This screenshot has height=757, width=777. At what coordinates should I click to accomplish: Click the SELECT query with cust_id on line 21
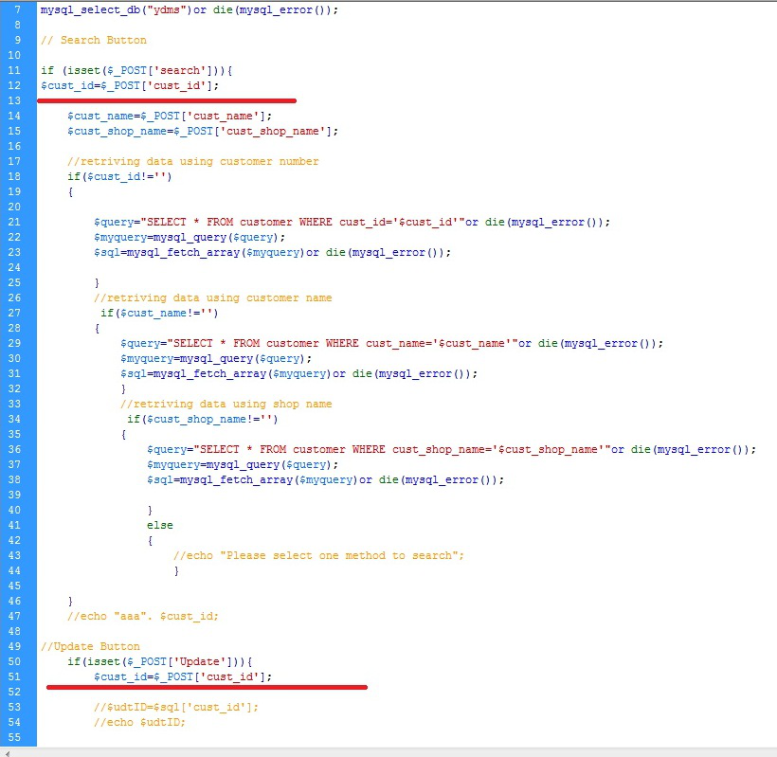352,222
